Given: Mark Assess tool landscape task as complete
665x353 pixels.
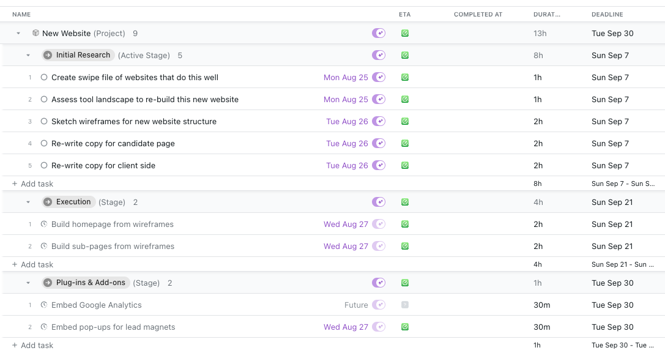Looking at the screenshot, I should click(43, 99).
